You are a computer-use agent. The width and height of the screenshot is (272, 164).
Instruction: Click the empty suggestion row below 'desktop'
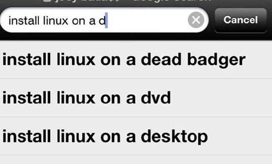(136, 160)
